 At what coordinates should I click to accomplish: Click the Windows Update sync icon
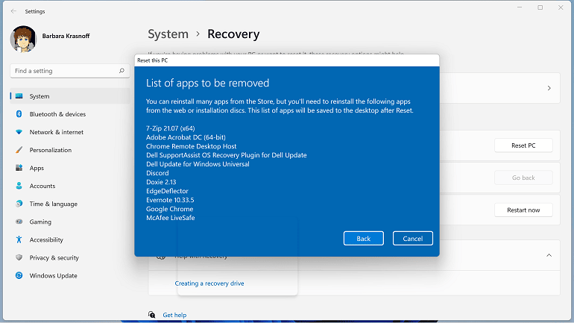19,275
